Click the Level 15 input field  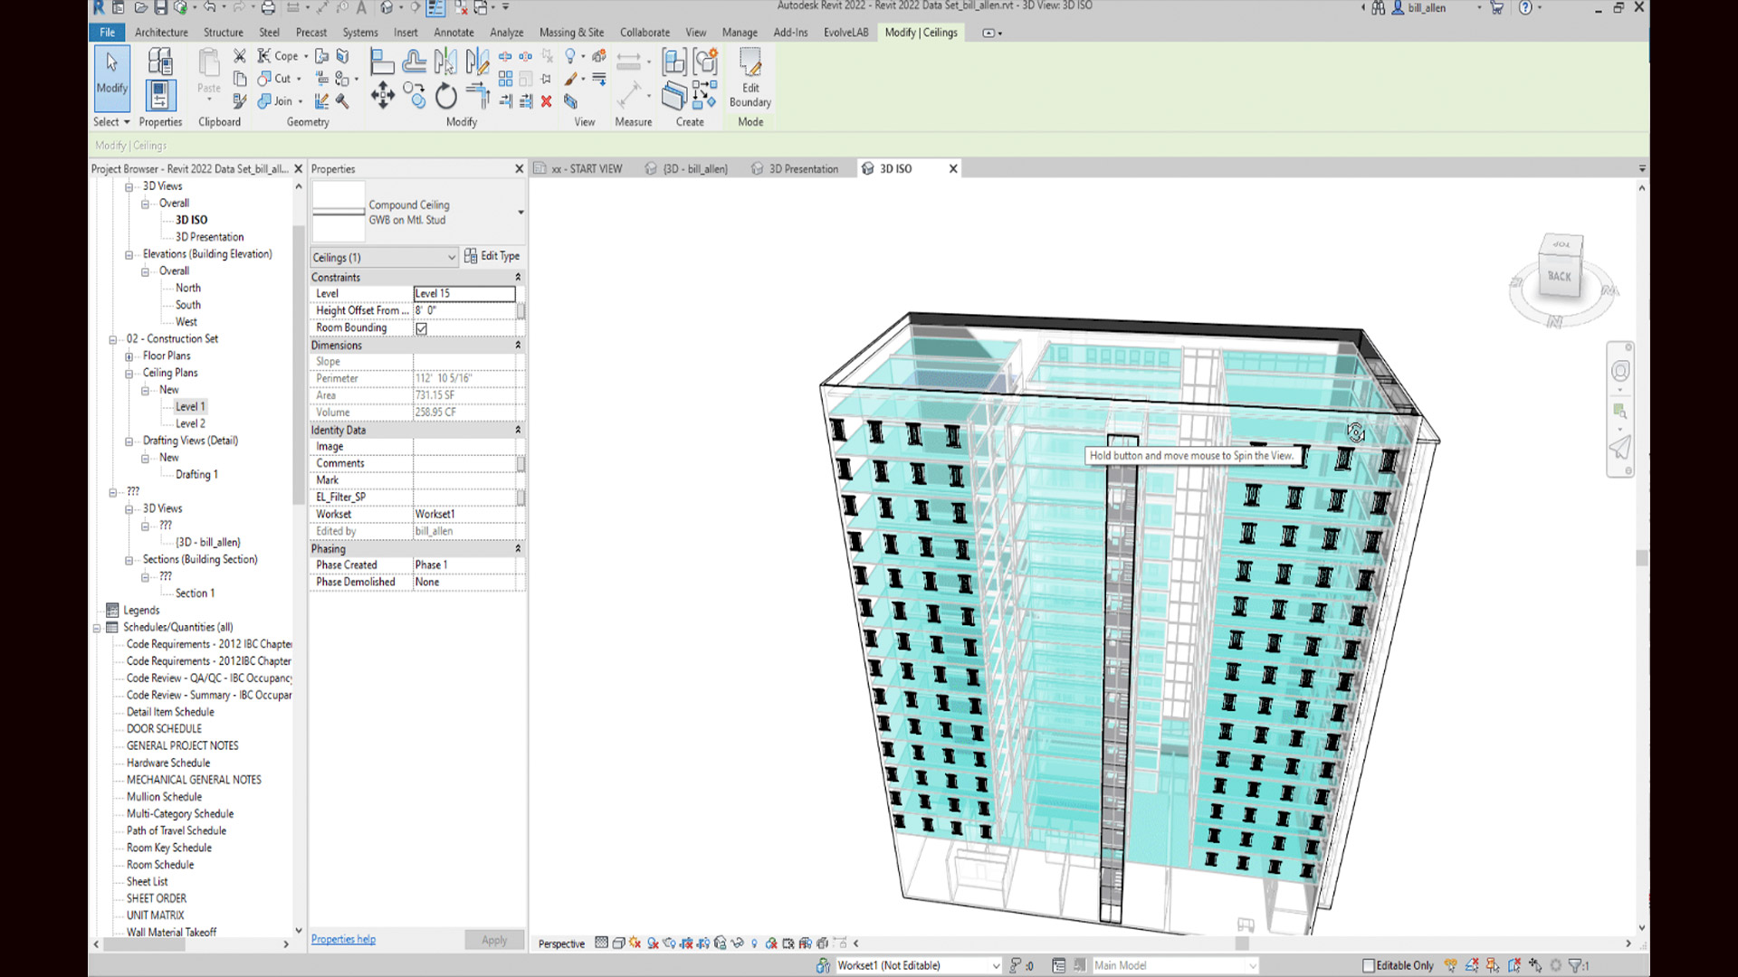click(x=463, y=293)
